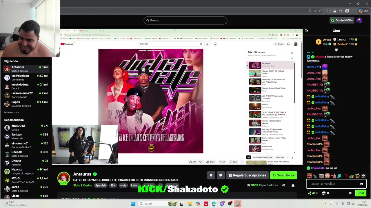Click the Spanish language tag
The height and width of the screenshot is (208, 371).
point(101,185)
